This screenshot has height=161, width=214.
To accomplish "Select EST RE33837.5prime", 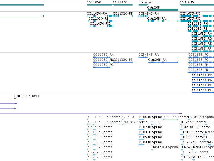I will pyautogui.click(x=91, y=150).
